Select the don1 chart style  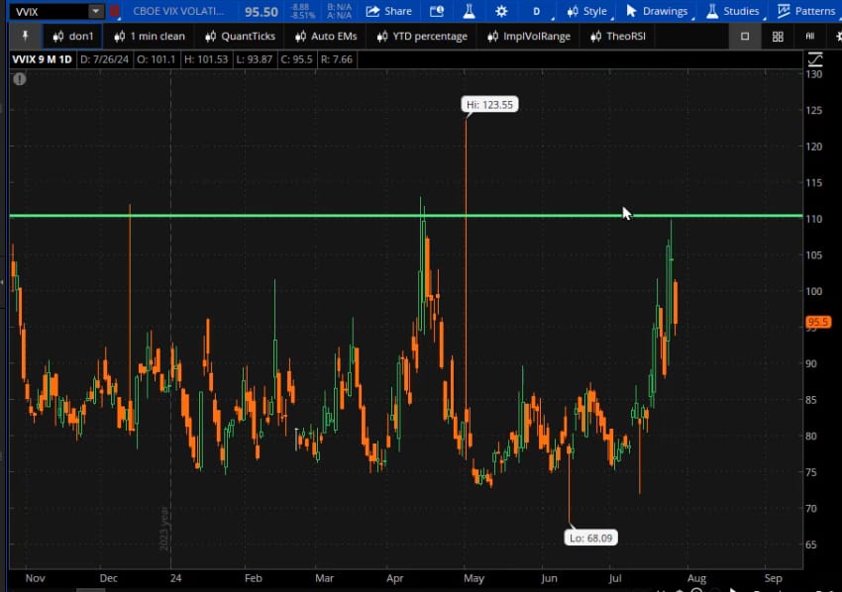click(73, 36)
